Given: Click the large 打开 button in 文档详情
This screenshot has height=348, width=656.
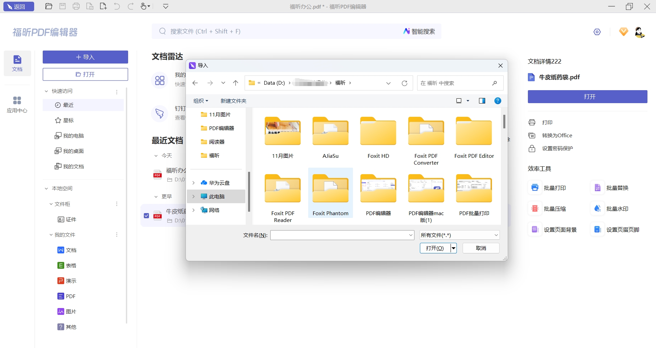Looking at the screenshot, I should click(x=588, y=97).
